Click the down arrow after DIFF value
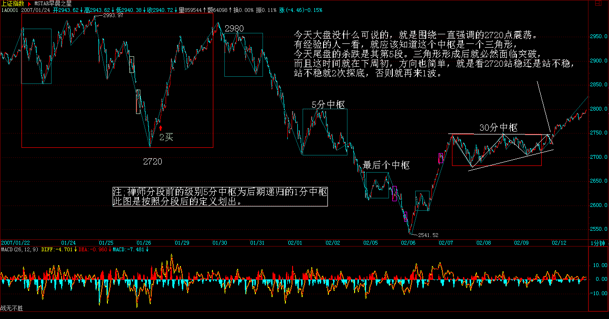The image size is (609, 319). [x=75, y=249]
